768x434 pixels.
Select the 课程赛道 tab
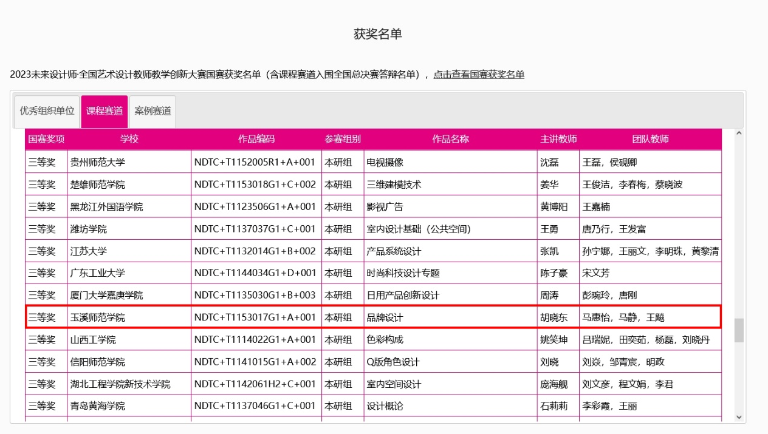pos(104,111)
